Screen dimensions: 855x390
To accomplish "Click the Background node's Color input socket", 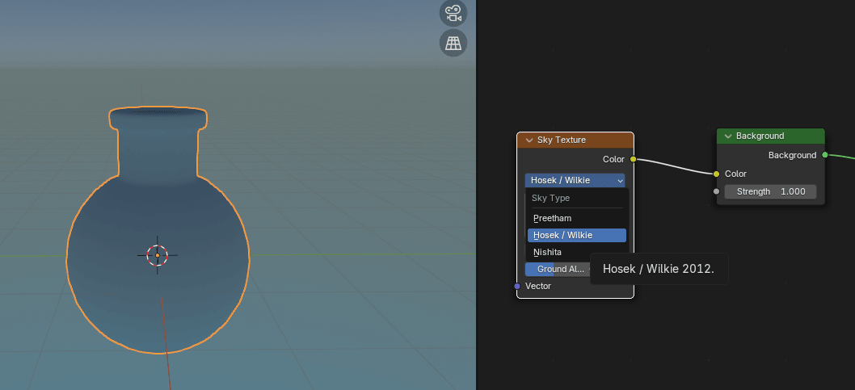I will (x=716, y=174).
